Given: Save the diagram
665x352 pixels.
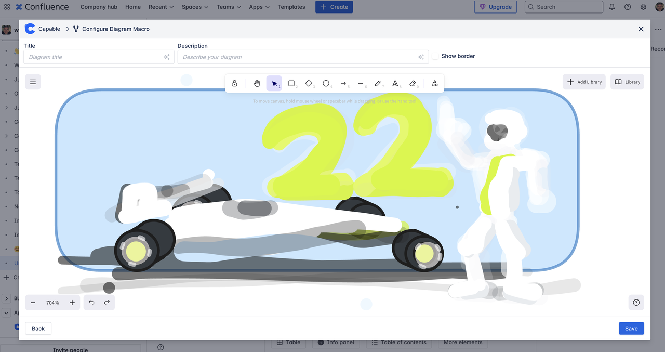Looking at the screenshot, I should (x=631, y=328).
